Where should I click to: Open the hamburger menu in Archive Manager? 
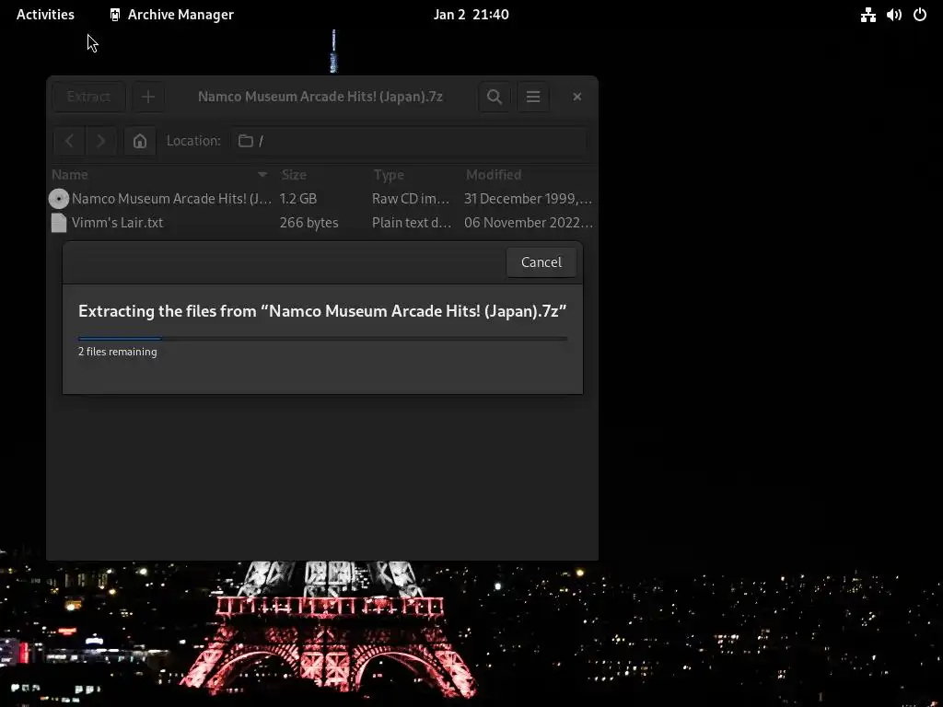[x=533, y=97]
